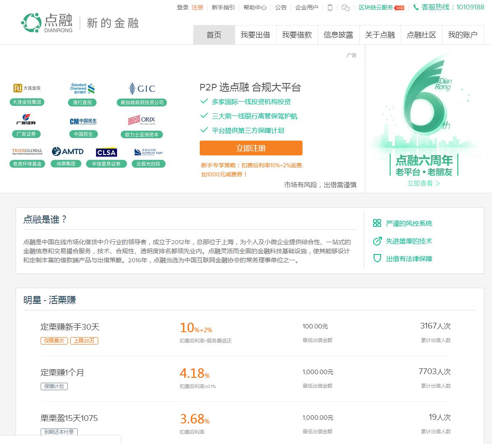Open 公告 link
This screenshot has width=492, height=444.
[x=281, y=7]
